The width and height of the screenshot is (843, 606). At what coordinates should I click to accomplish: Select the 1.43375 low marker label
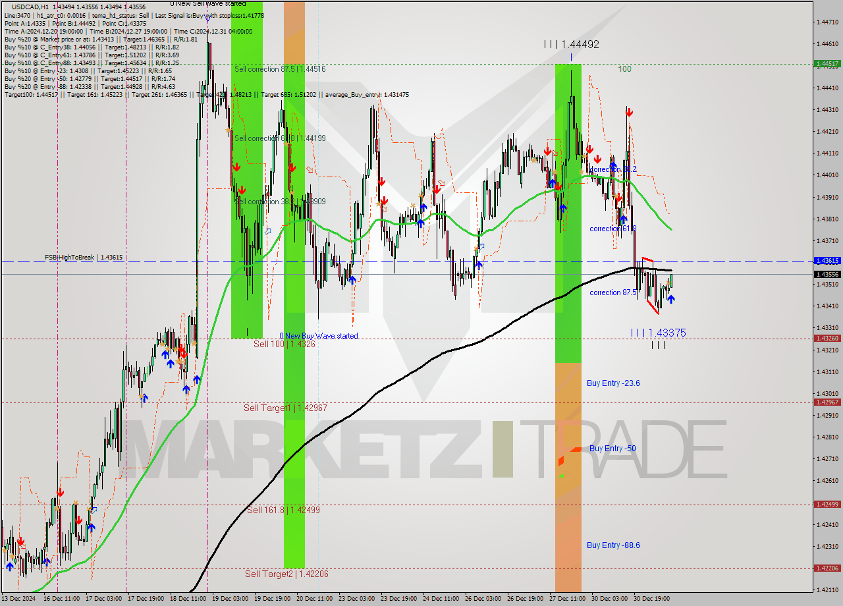[659, 333]
